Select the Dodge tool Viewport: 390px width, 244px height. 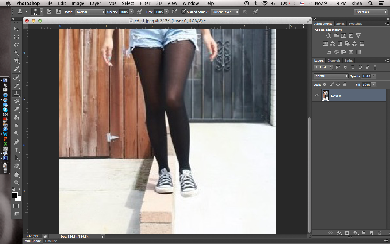pos(16,133)
